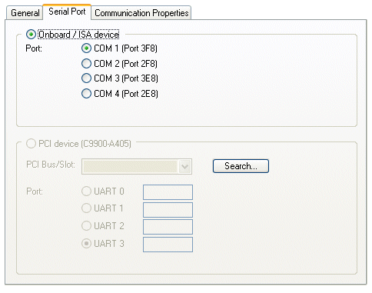
Task: Open the Communication Properties tab
Action: tap(141, 13)
